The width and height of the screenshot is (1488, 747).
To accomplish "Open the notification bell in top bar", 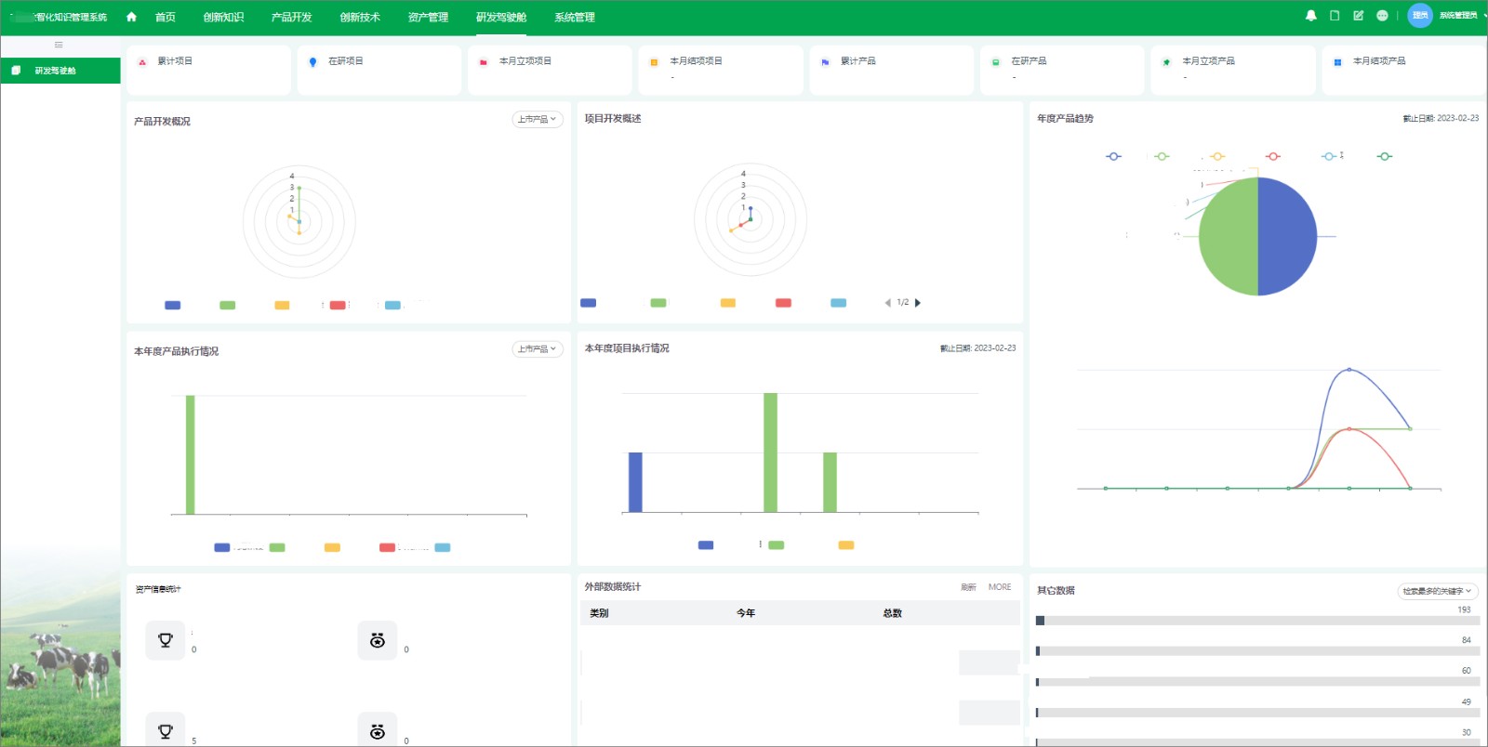I will coord(1310,16).
